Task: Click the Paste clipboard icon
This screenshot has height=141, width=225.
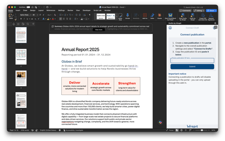Action: (x=10, y=15)
